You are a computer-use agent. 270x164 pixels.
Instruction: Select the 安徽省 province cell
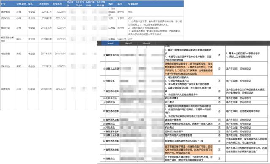112,39
